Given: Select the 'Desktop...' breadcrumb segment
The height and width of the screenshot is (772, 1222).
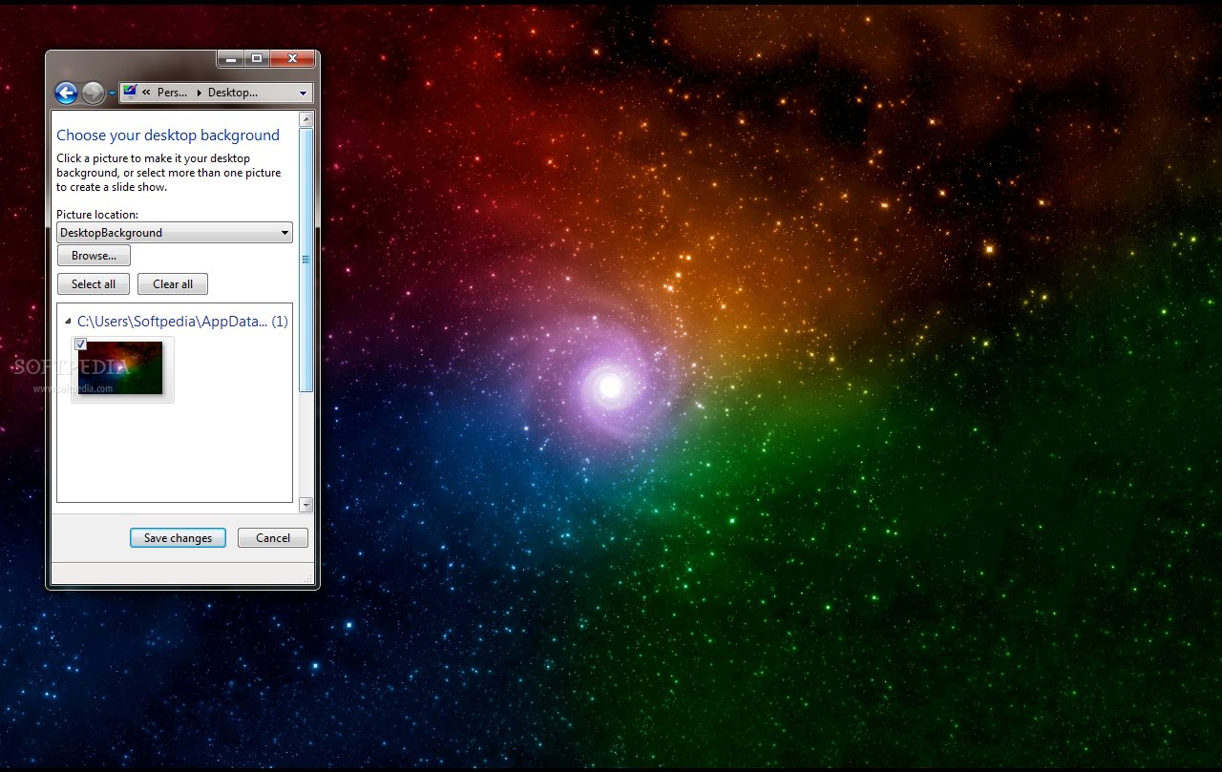Looking at the screenshot, I should pyautogui.click(x=233, y=93).
